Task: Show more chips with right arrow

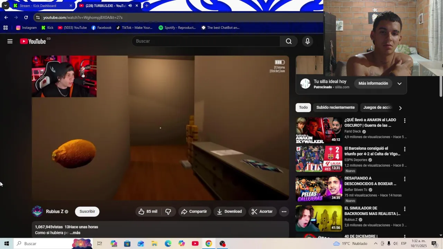Action: [x=400, y=108]
